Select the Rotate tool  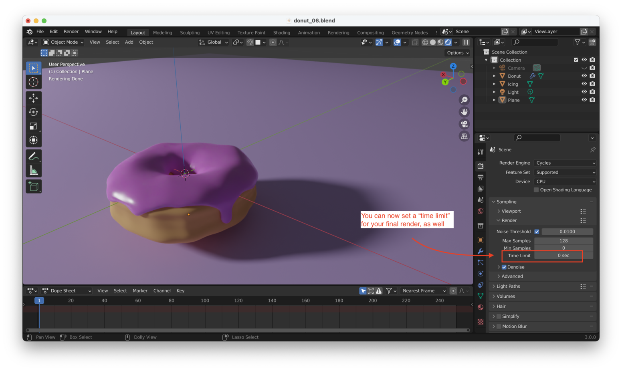click(x=34, y=112)
